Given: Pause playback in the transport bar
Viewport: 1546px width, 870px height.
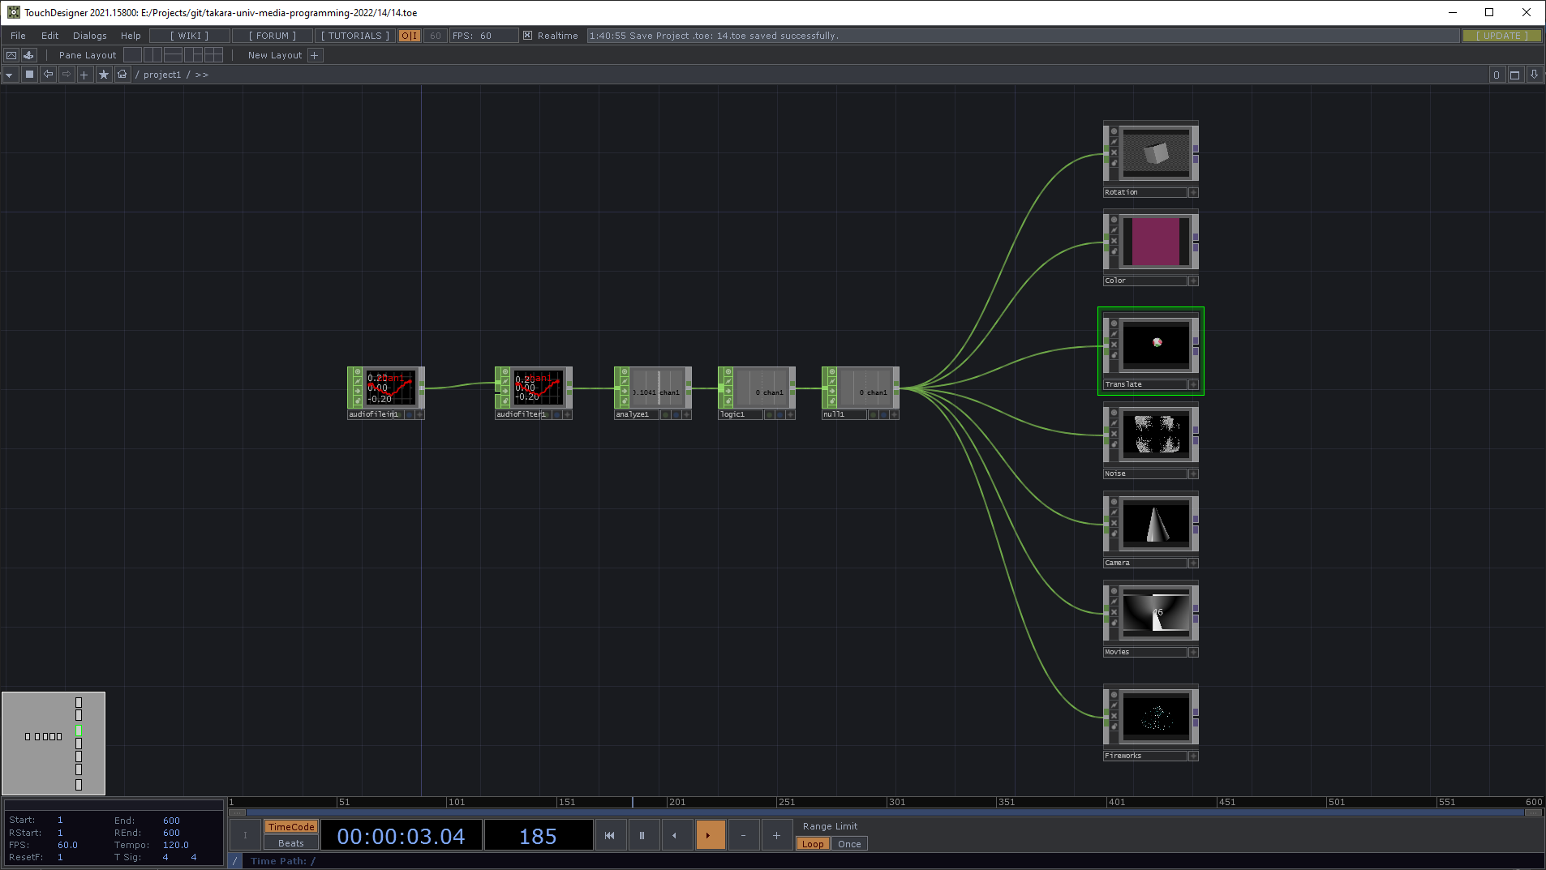Looking at the screenshot, I should [x=642, y=835].
